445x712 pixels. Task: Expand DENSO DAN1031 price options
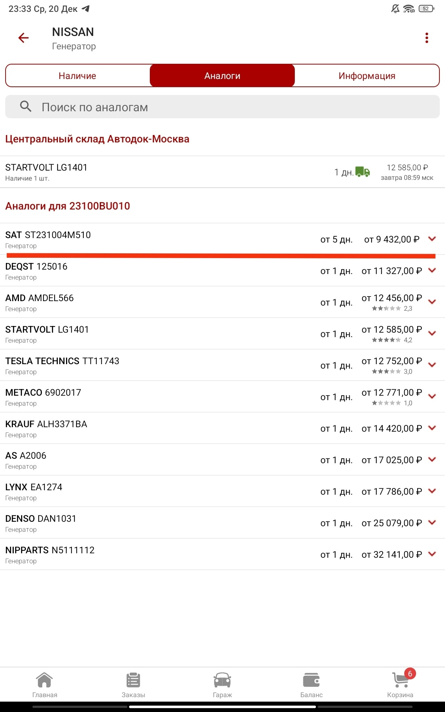pos(432,523)
